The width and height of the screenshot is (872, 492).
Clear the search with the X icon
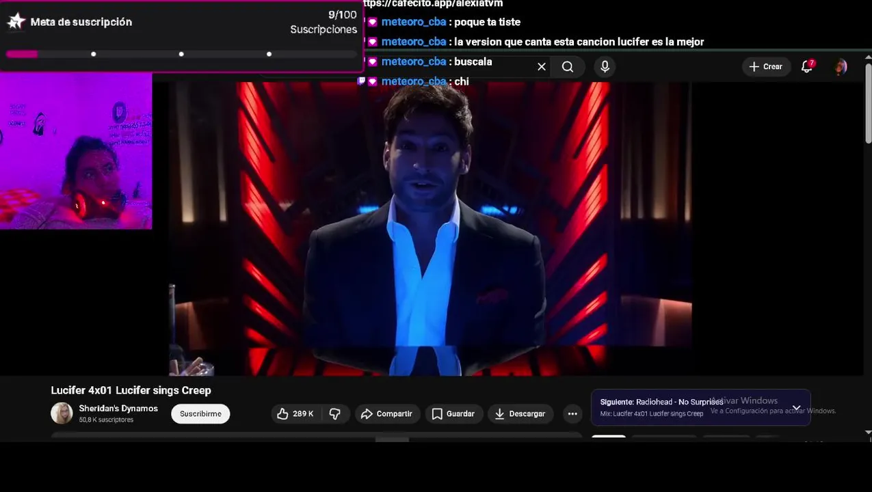[x=542, y=66]
